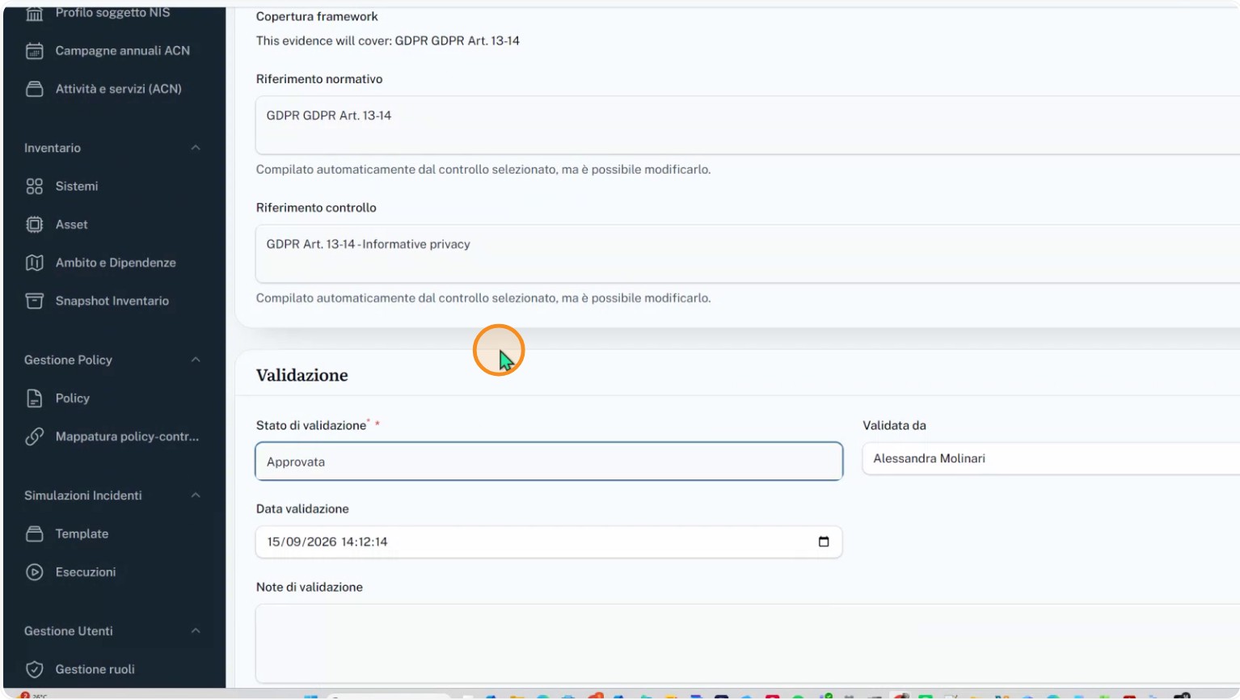Screen dimensions: 1240x700
Task: Click the Ambito e Dipendenze map icon
Action: click(x=34, y=263)
